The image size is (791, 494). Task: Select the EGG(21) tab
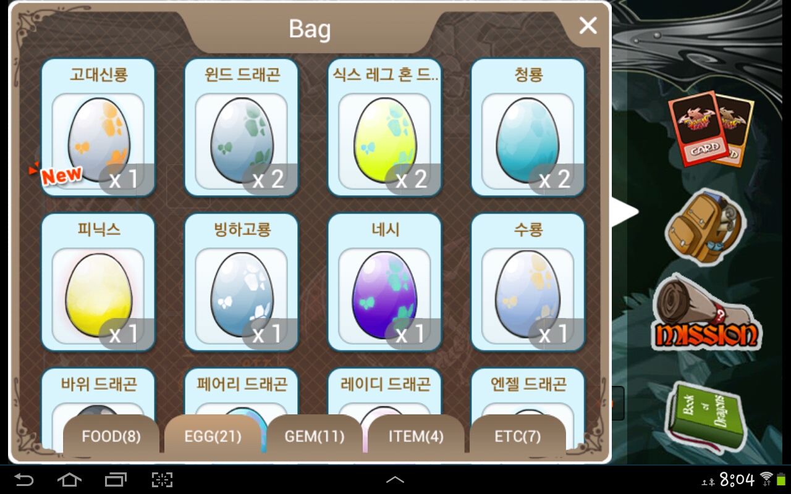coord(213,437)
